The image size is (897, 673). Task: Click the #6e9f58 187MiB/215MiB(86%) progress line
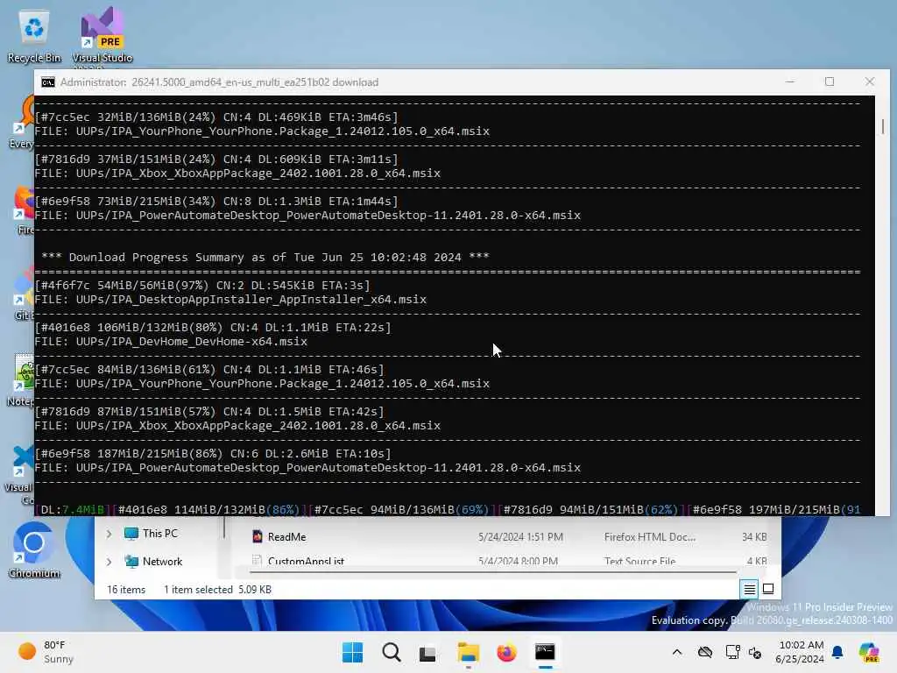point(213,454)
